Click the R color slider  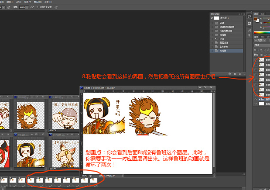pyautogui.click(x=267, y=19)
